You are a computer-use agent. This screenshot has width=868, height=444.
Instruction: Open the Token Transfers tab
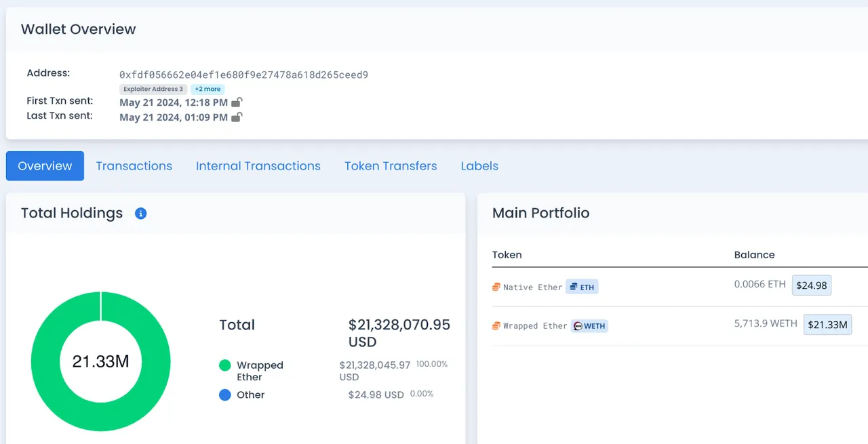pyautogui.click(x=391, y=166)
